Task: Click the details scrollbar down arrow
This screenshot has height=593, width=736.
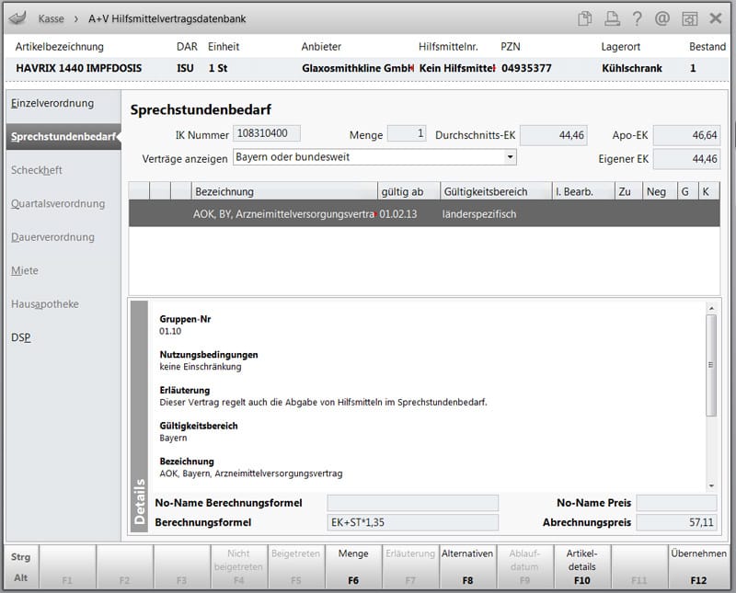Action: [x=711, y=486]
